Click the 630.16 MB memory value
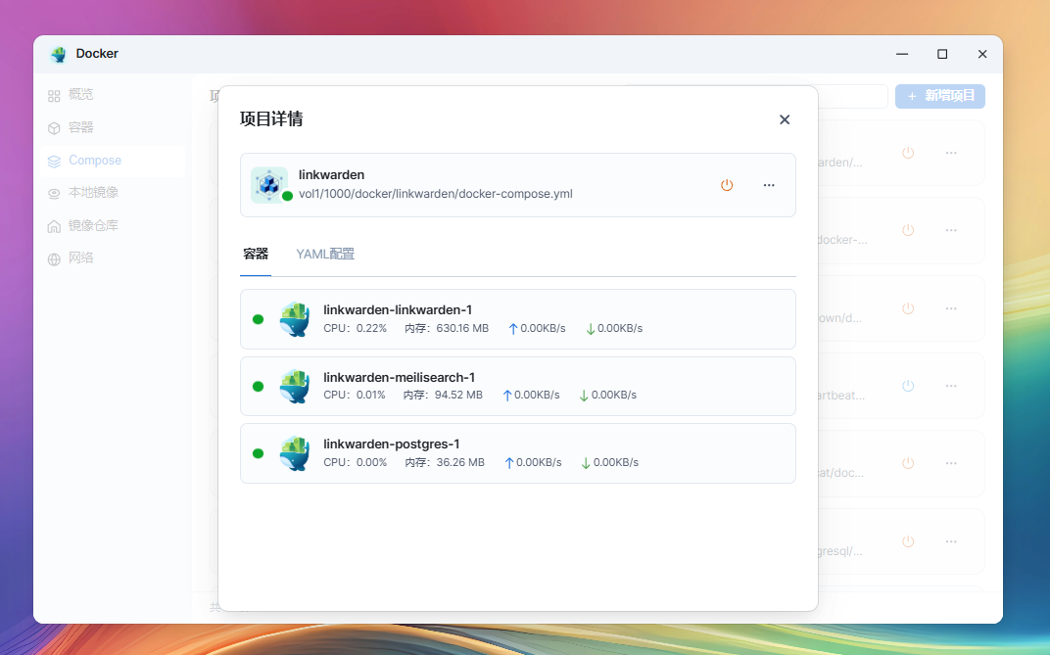The height and width of the screenshot is (655, 1050). tap(462, 329)
